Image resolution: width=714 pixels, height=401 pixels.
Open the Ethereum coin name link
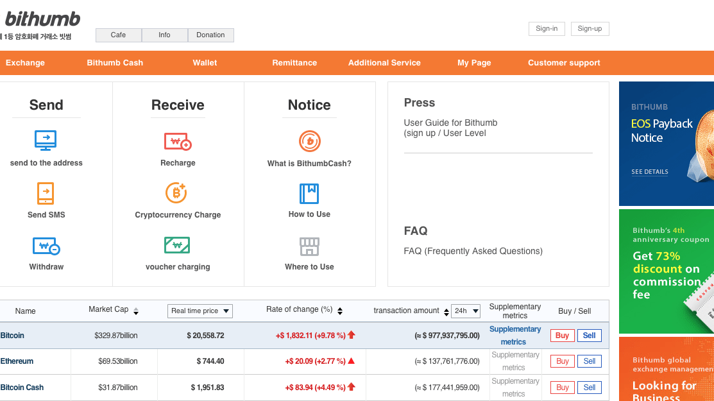17,361
